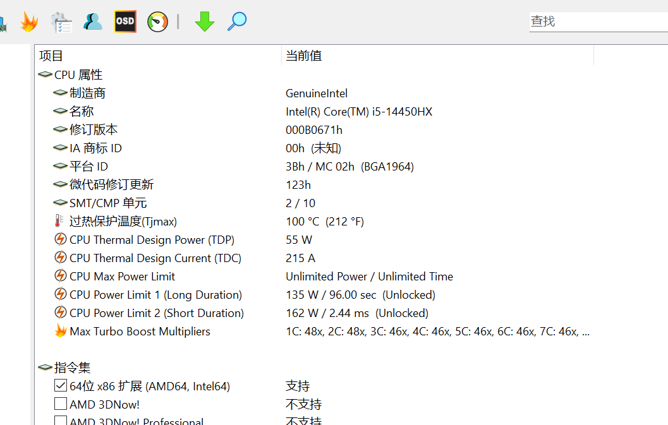Select the 指令集 group label
The height and width of the screenshot is (425, 668).
[x=73, y=368]
